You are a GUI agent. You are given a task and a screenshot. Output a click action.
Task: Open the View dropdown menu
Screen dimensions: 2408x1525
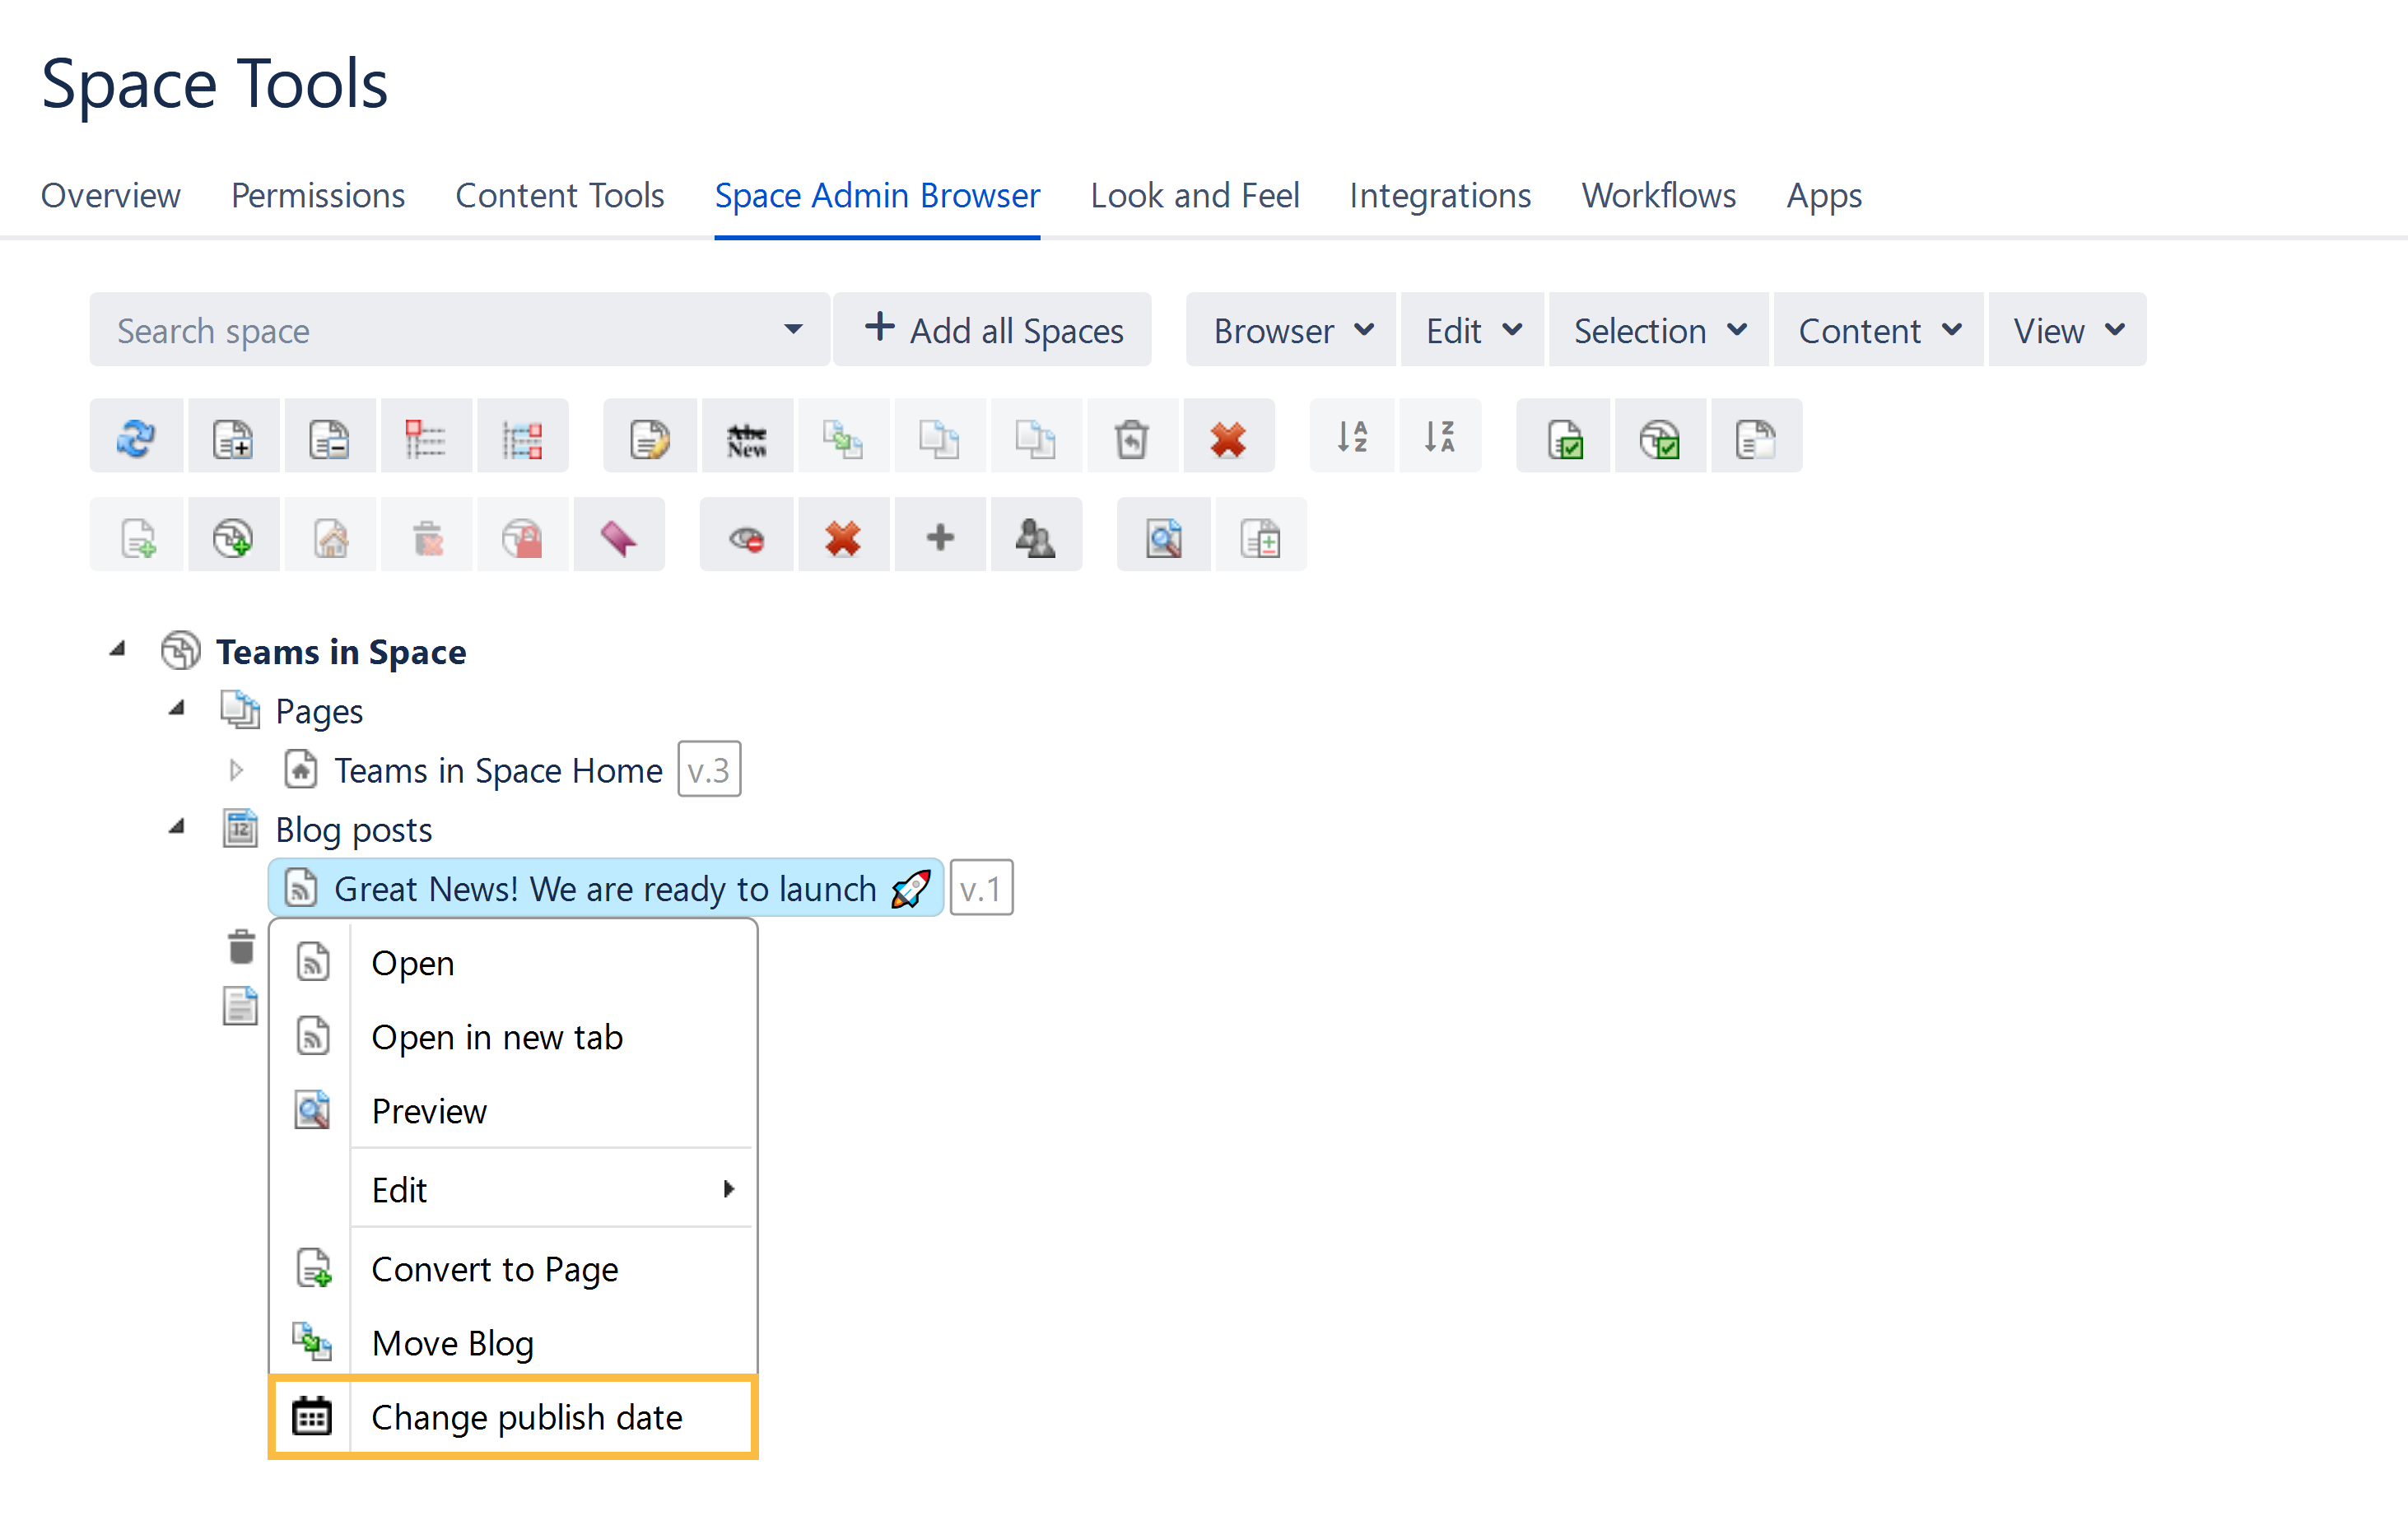point(2066,330)
